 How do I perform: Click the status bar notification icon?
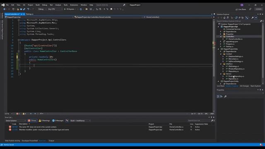click(x=261, y=145)
